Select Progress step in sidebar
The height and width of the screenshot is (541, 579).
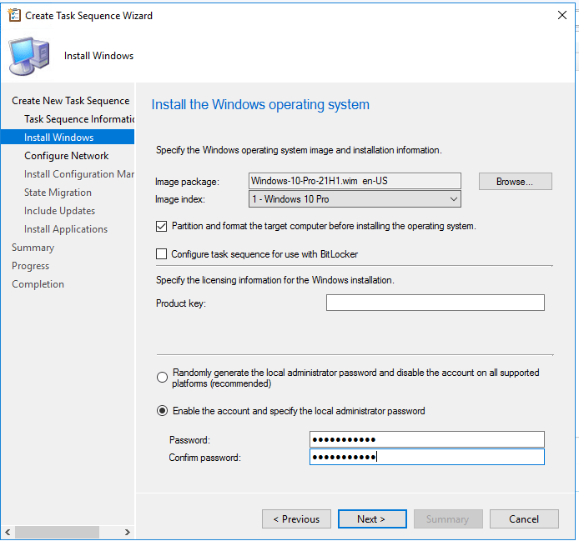pos(30,266)
